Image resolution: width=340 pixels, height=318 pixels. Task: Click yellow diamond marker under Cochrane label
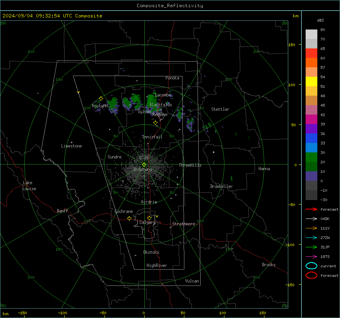coord(129,219)
